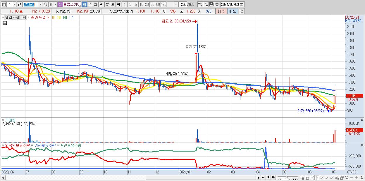Select the daily 일 chart period
This screenshot has width=365, height=181.
[84, 4]
